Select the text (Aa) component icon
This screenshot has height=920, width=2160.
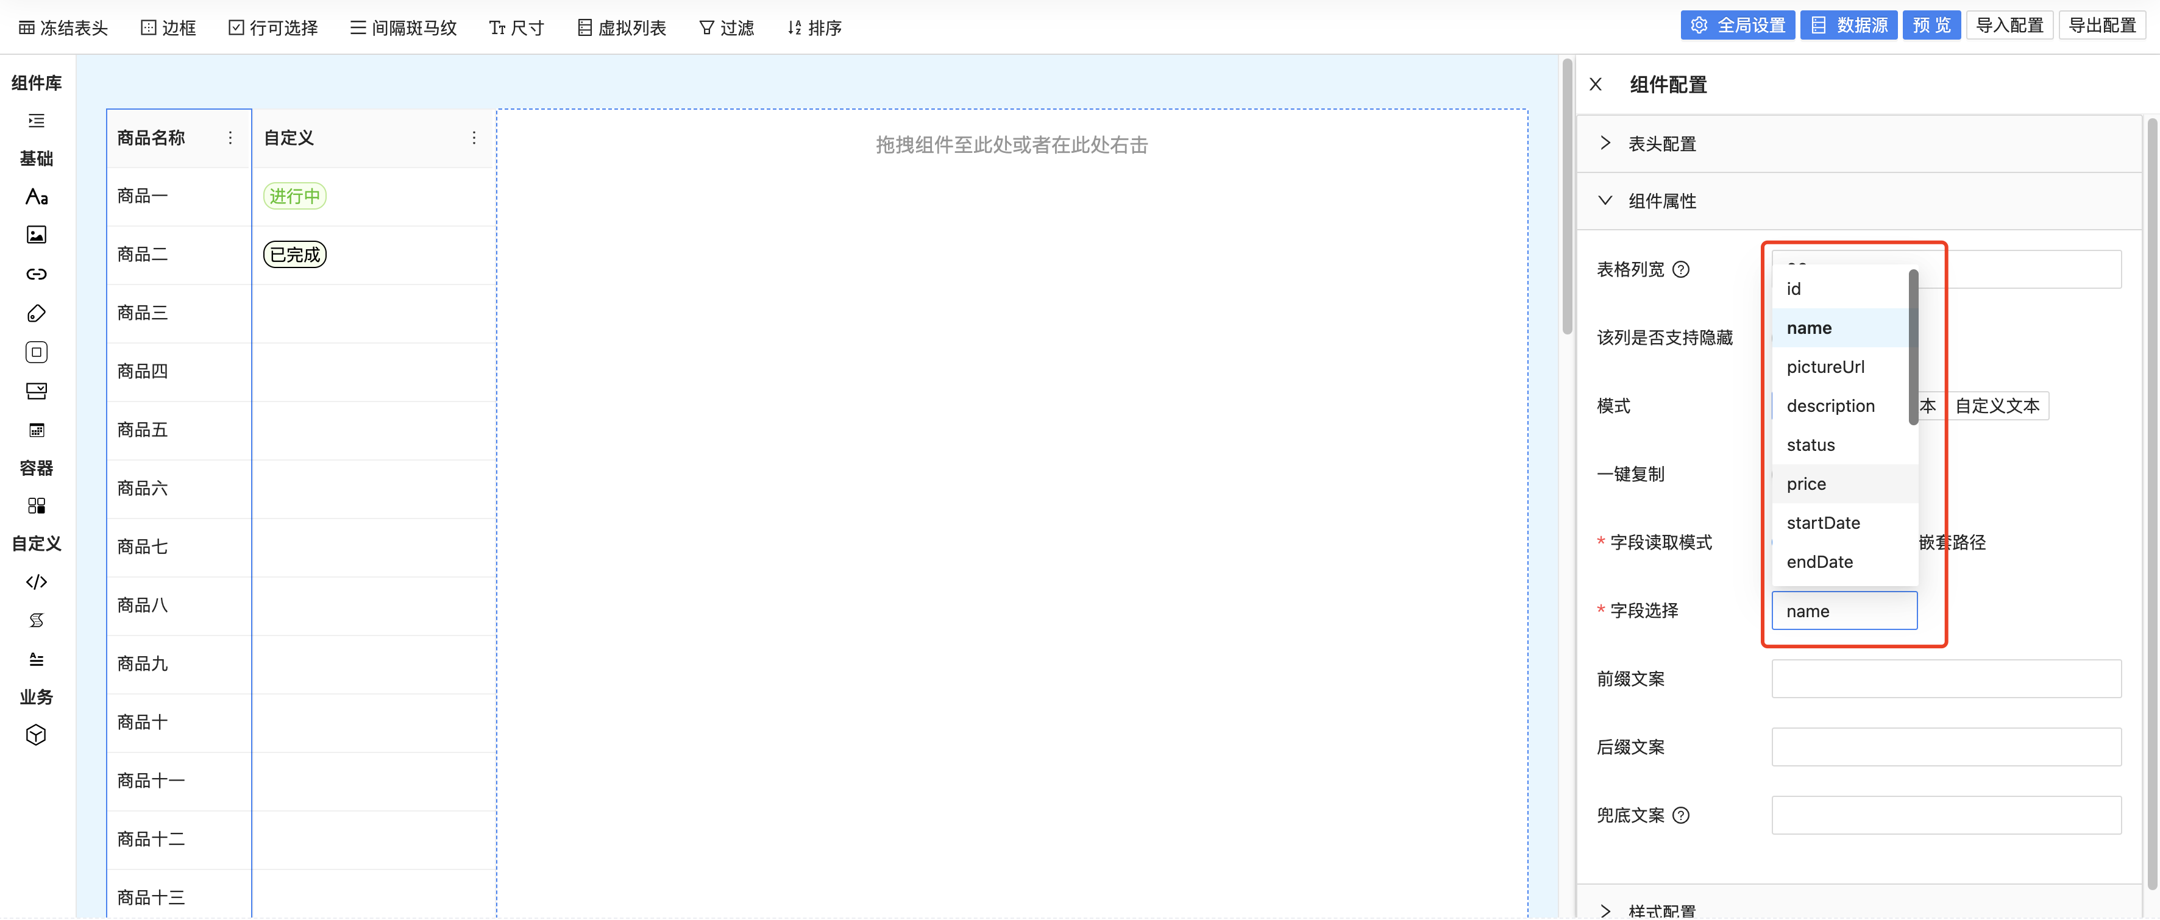(36, 197)
